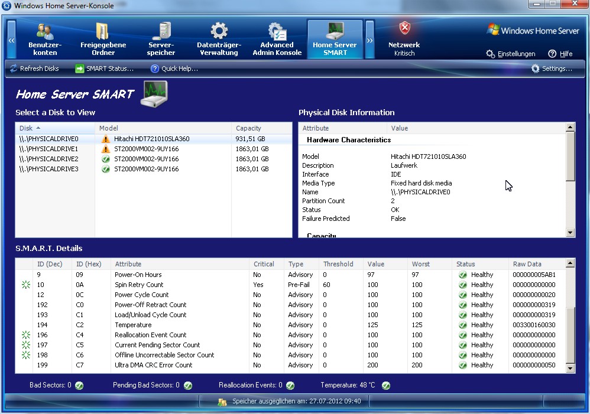590x414 pixels.
Task: Click the storage balanced status icon
Action: point(222,402)
